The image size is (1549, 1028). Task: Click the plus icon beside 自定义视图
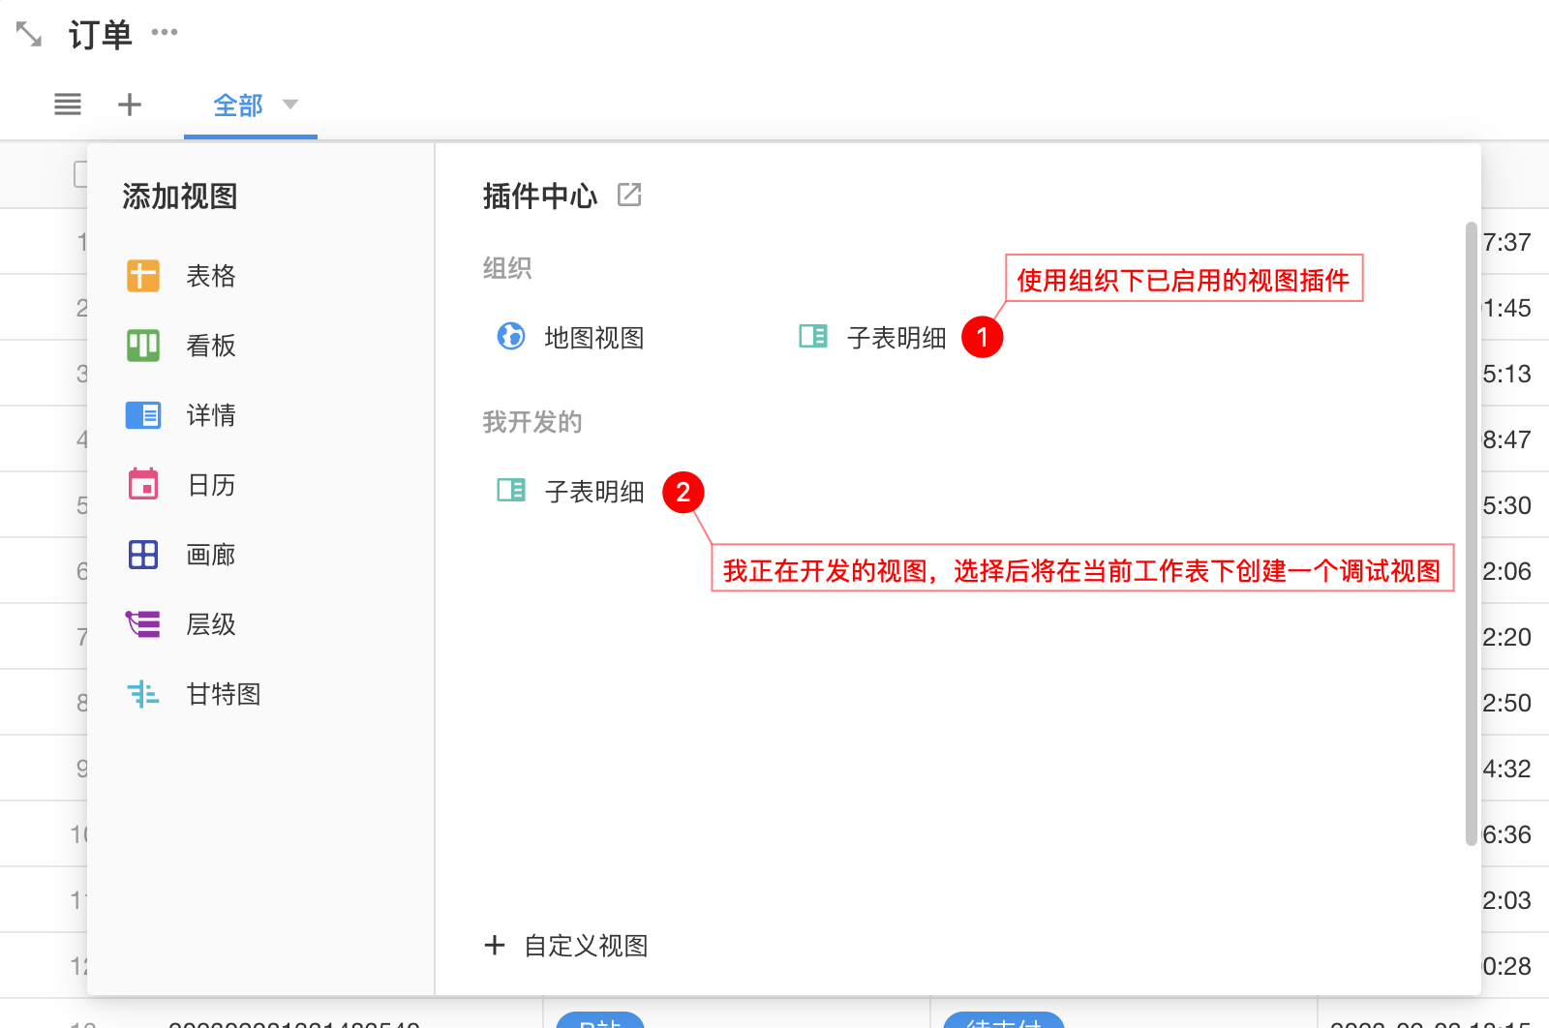(495, 945)
